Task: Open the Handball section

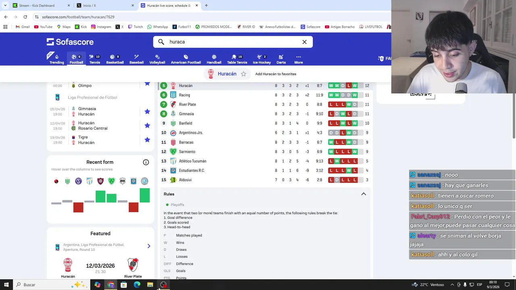Action: (214, 59)
